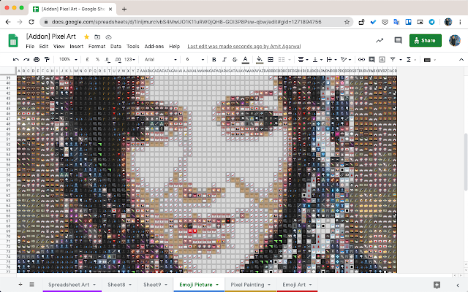Open the File menu
This screenshot has height=292, width=468.
pos(30,47)
